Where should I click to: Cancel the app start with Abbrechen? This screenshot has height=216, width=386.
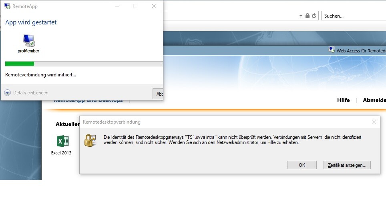(x=158, y=94)
